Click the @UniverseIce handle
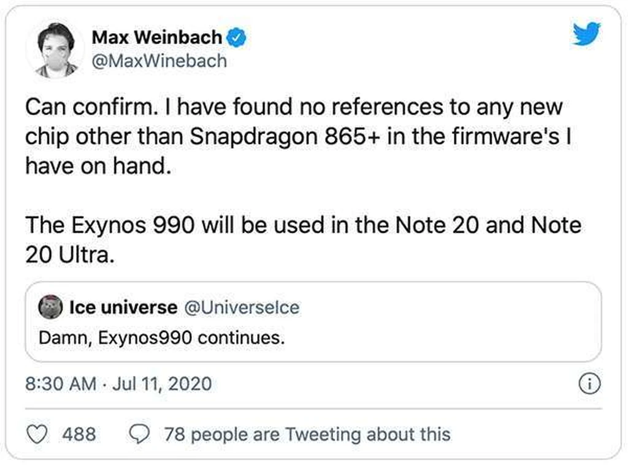628x466 pixels. pos(242,307)
